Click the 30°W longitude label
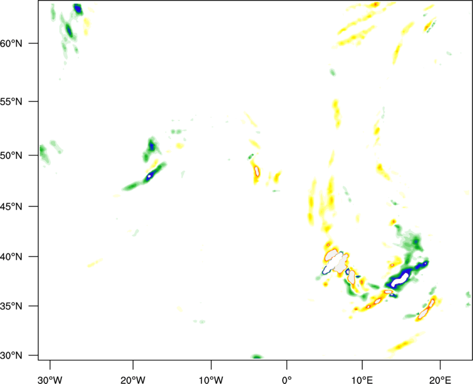The width and height of the screenshot is (473, 384). click(50, 380)
